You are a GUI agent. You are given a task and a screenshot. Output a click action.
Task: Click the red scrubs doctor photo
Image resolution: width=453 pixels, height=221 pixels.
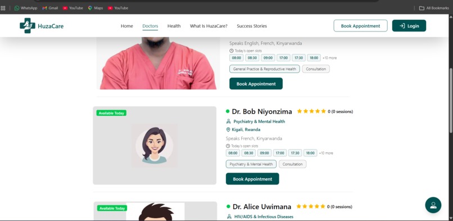pos(158,63)
